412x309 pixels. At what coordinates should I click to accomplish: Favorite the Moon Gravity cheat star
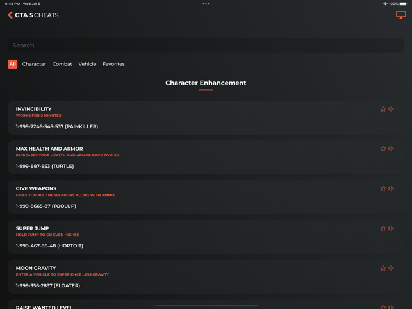(383, 268)
